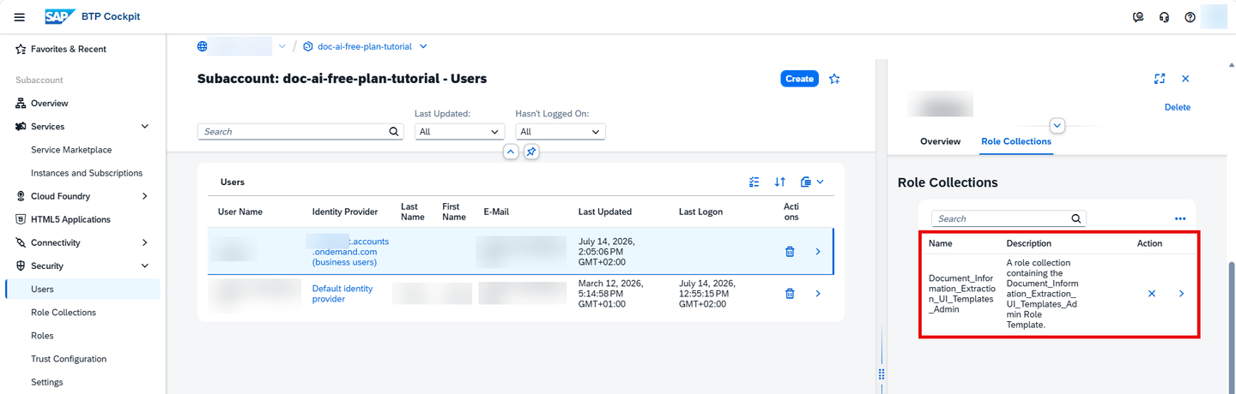This screenshot has width=1236, height=394.
Task: Collapse the Security navigation group
Action: click(x=144, y=266)
